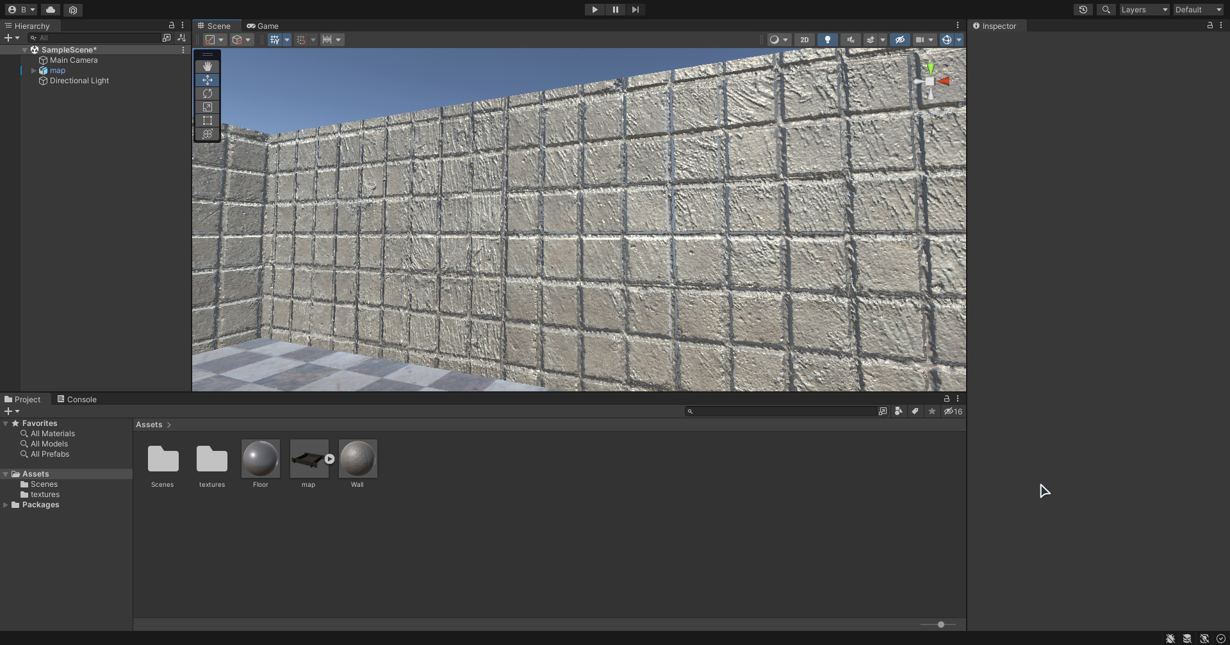The width and height of the screenshot is (1230, 645).
Task: Open Project search in new window
Action: pos(883,411)
